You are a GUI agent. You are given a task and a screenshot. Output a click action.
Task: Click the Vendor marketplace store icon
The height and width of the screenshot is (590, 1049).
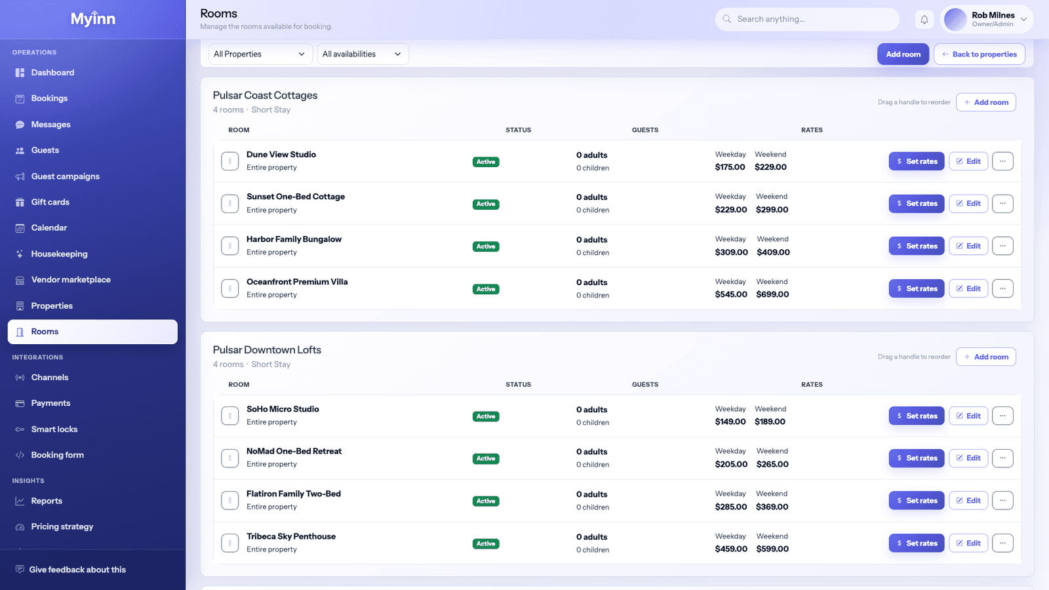20,280
